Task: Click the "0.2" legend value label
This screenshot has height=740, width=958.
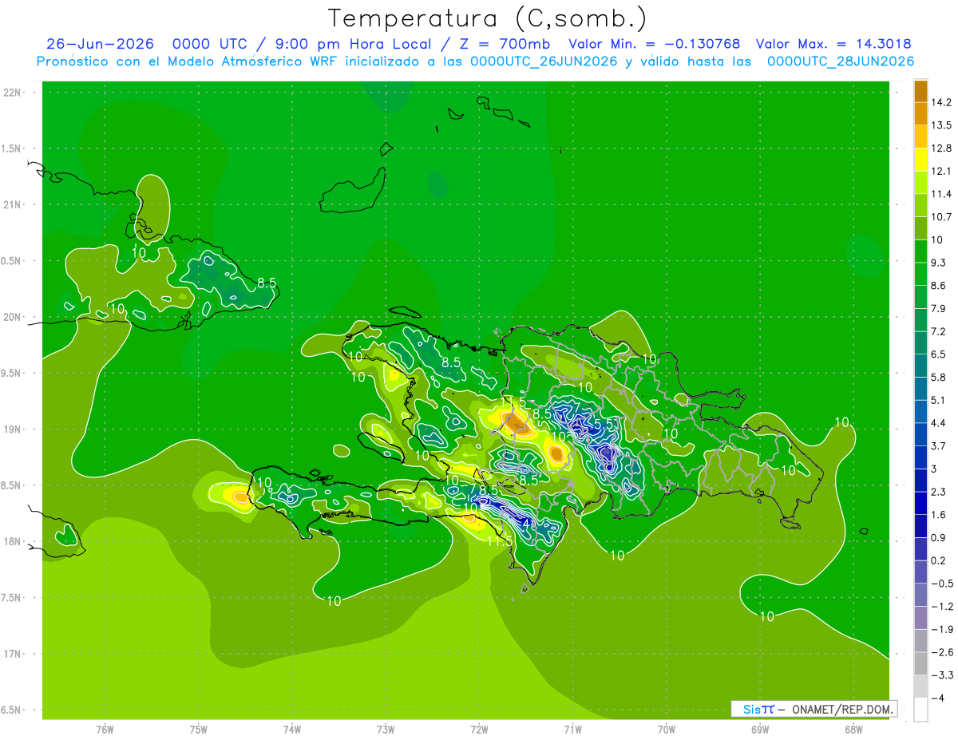Action: click(x=939, y=560)
